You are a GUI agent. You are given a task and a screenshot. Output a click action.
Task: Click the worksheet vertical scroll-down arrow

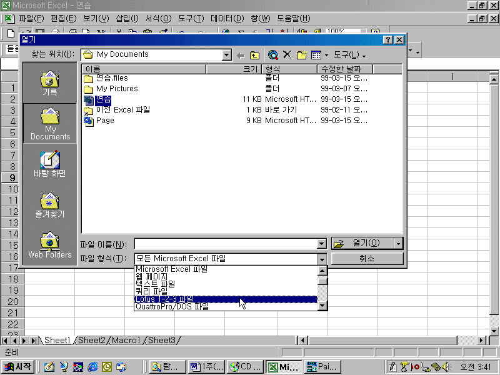click(x=494, y=331)
